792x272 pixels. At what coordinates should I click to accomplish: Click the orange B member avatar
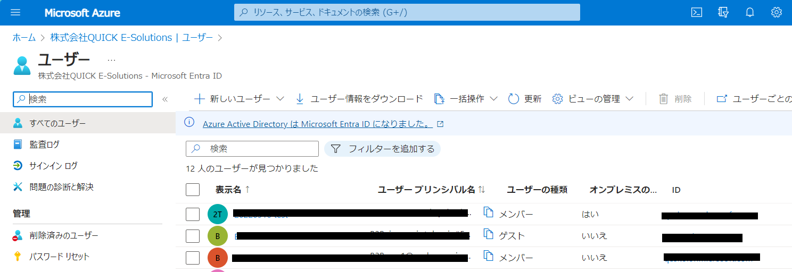tap(218, 258)
